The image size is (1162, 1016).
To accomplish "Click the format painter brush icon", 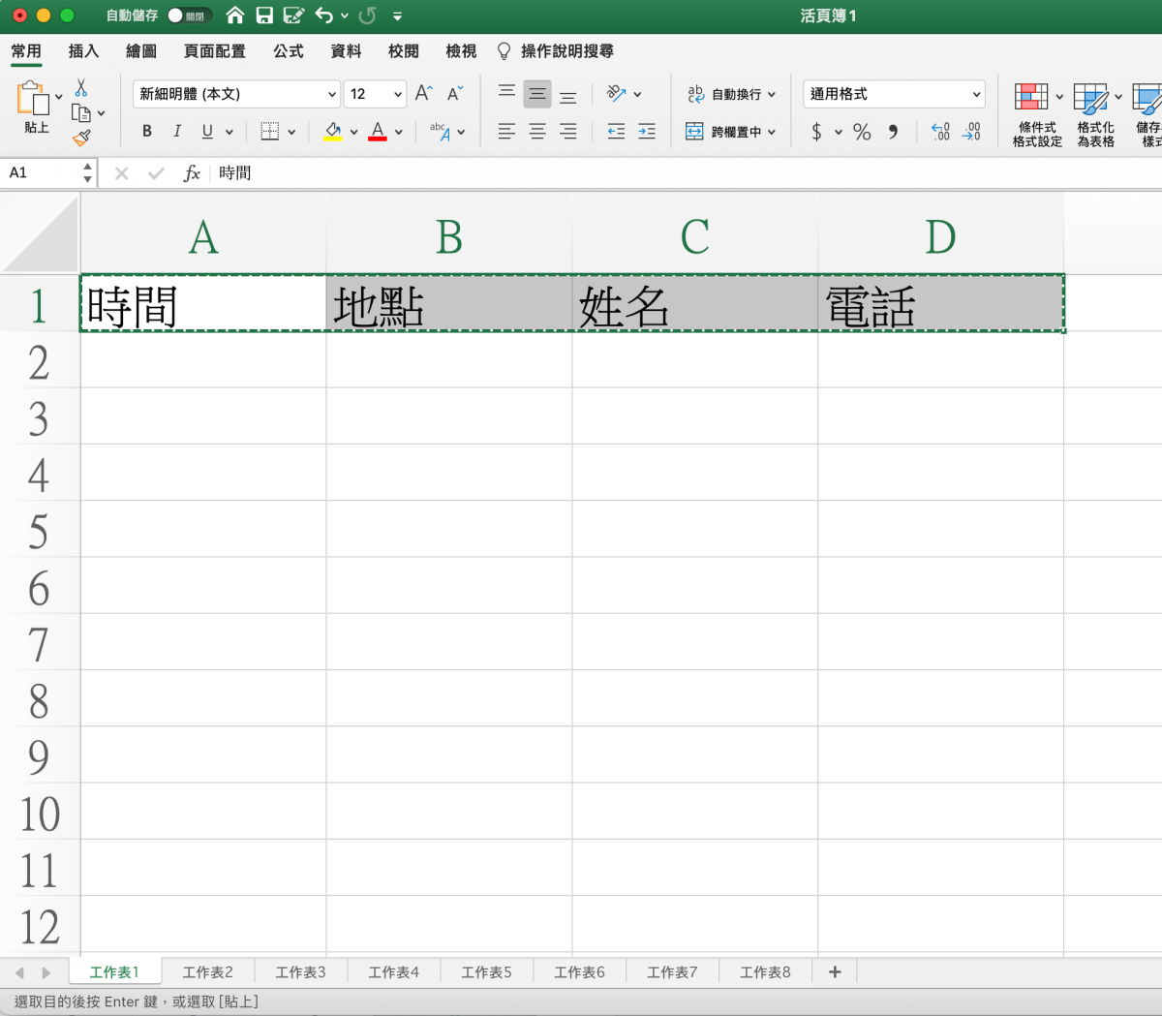I will click(81, 139).
